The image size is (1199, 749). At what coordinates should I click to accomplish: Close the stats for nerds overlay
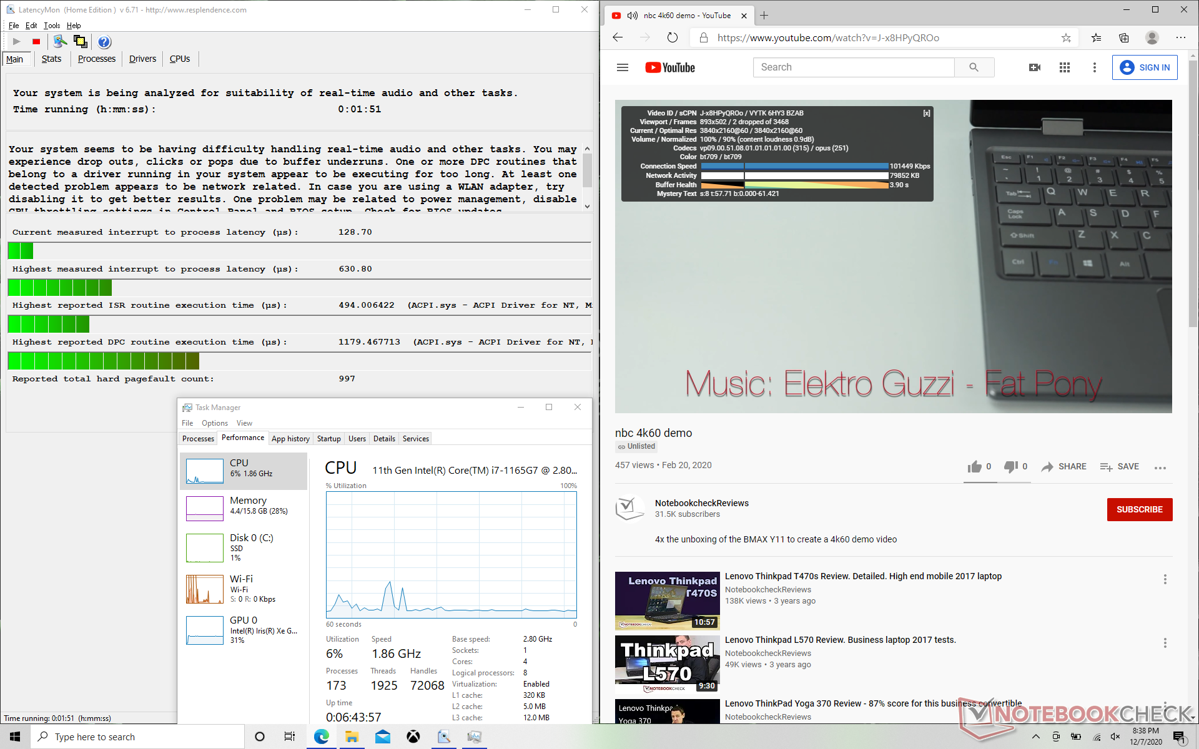(927, 113)
